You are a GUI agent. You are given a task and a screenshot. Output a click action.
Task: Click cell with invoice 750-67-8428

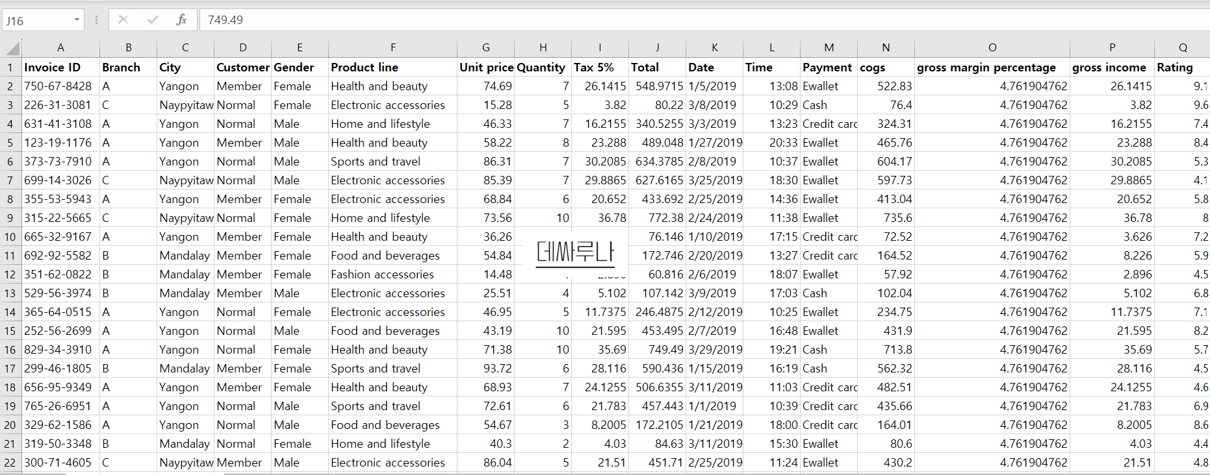(60, 86)
